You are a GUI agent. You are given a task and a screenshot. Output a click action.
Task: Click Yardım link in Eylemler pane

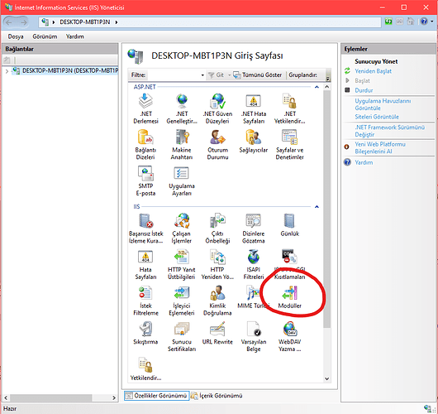[x=364, y=162]
